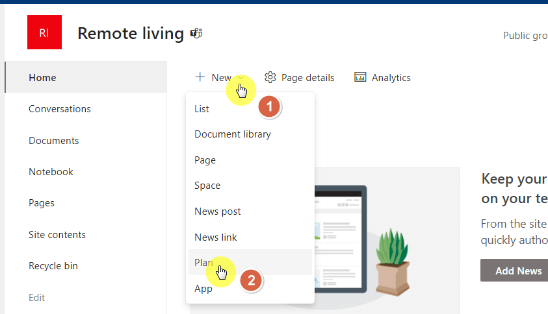
Task: Pick Space in the New menu
Action: click(250, 186)
